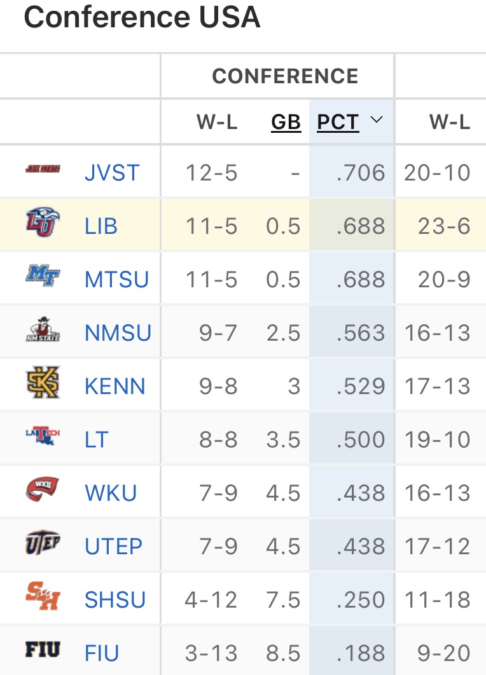This screenshot has width=486, height=675.
Task: Click the conference W-L column header
Action: pyautogui.click(x=217, y=122)
